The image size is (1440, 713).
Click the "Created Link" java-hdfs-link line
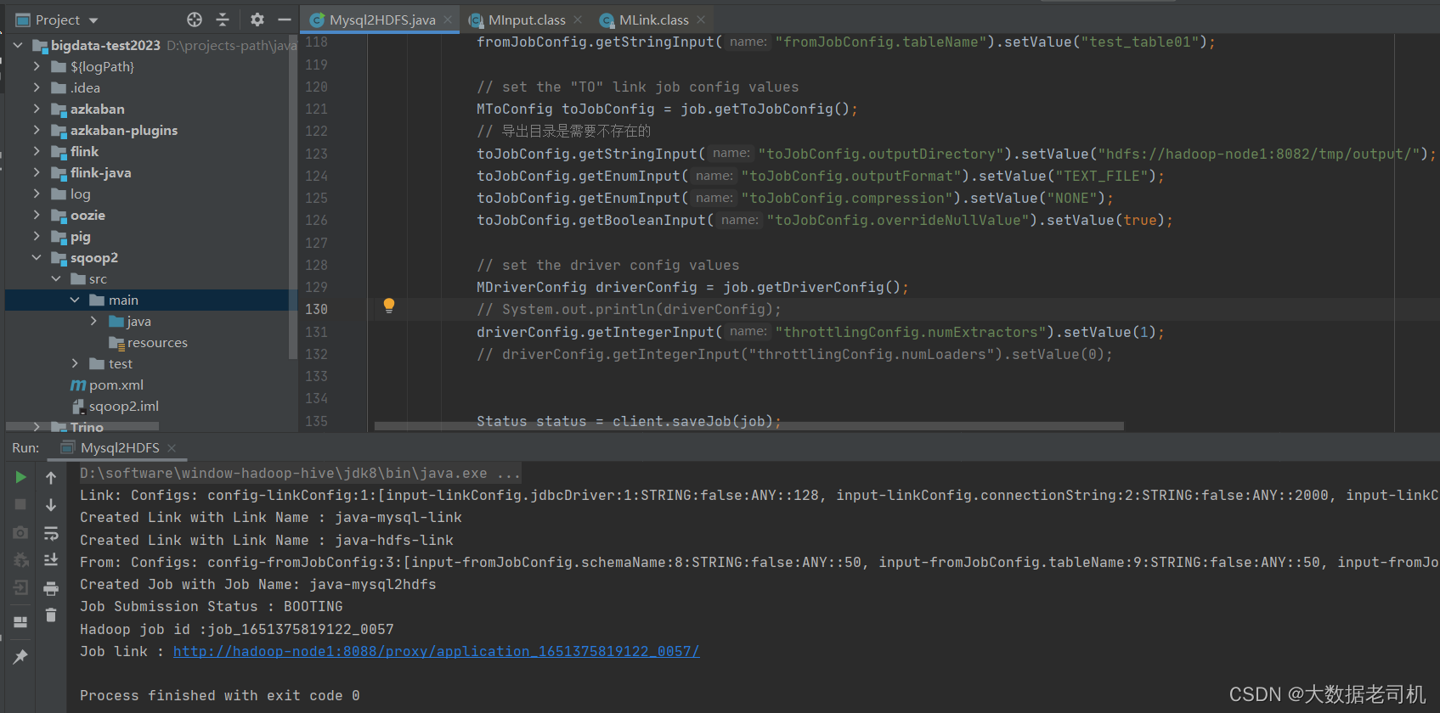coord(267,540)
